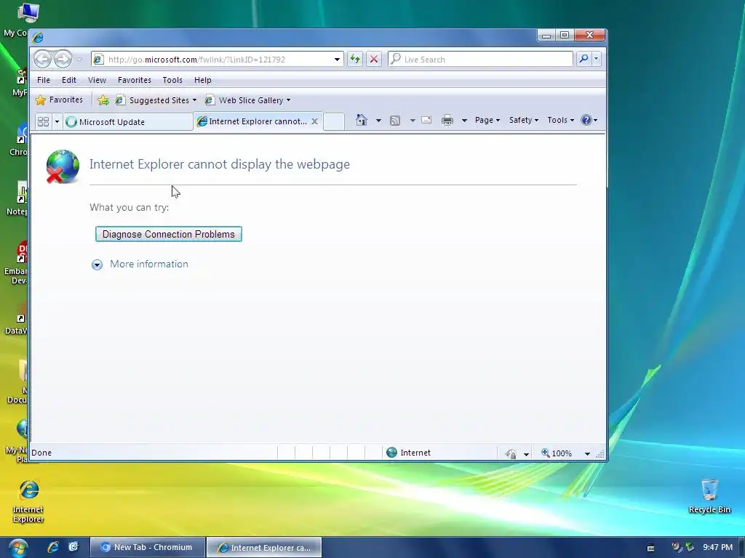The height and width of the screenshot is (558, 745).
Task: Click the page icon in address bar
Action: tap(98, 60)
